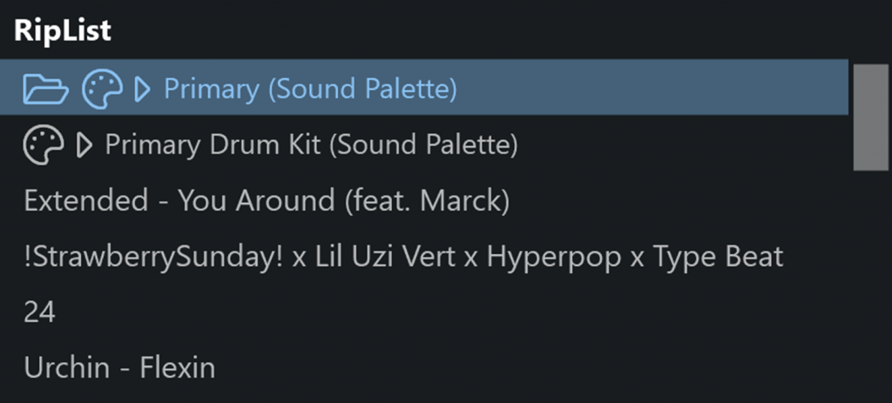This screenshot has height=403, width=892.
Task: Click the RipList panel title
Action: pyautogui.click(x=63, y=30)
